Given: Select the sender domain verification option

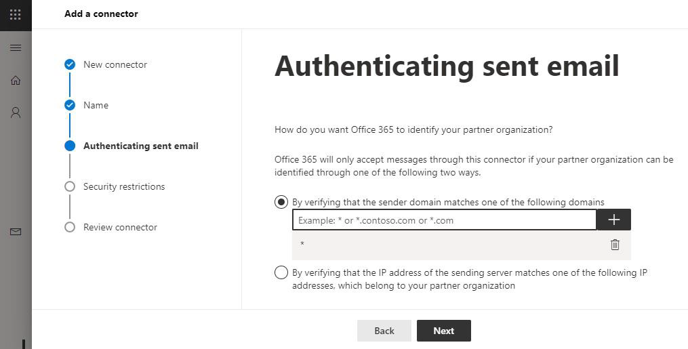Looking at the screenshot, I should 281,202.
